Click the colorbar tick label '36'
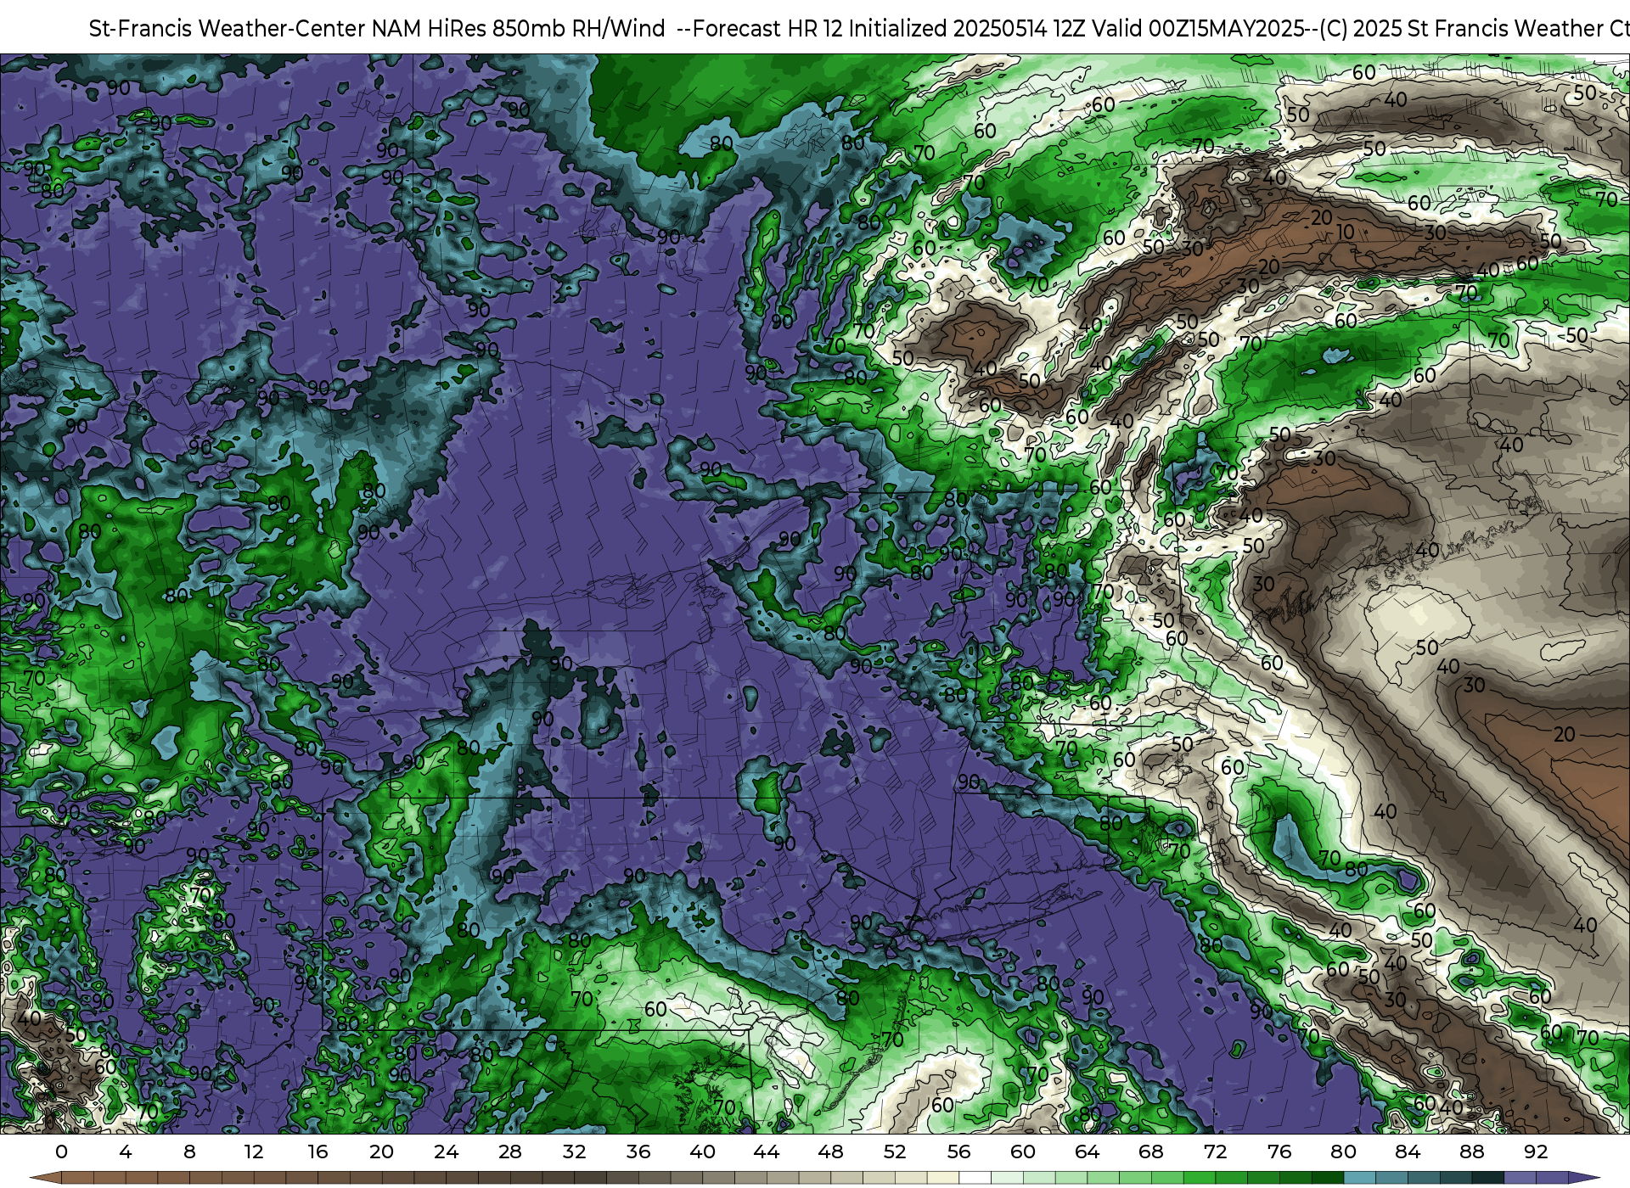 638,1152
